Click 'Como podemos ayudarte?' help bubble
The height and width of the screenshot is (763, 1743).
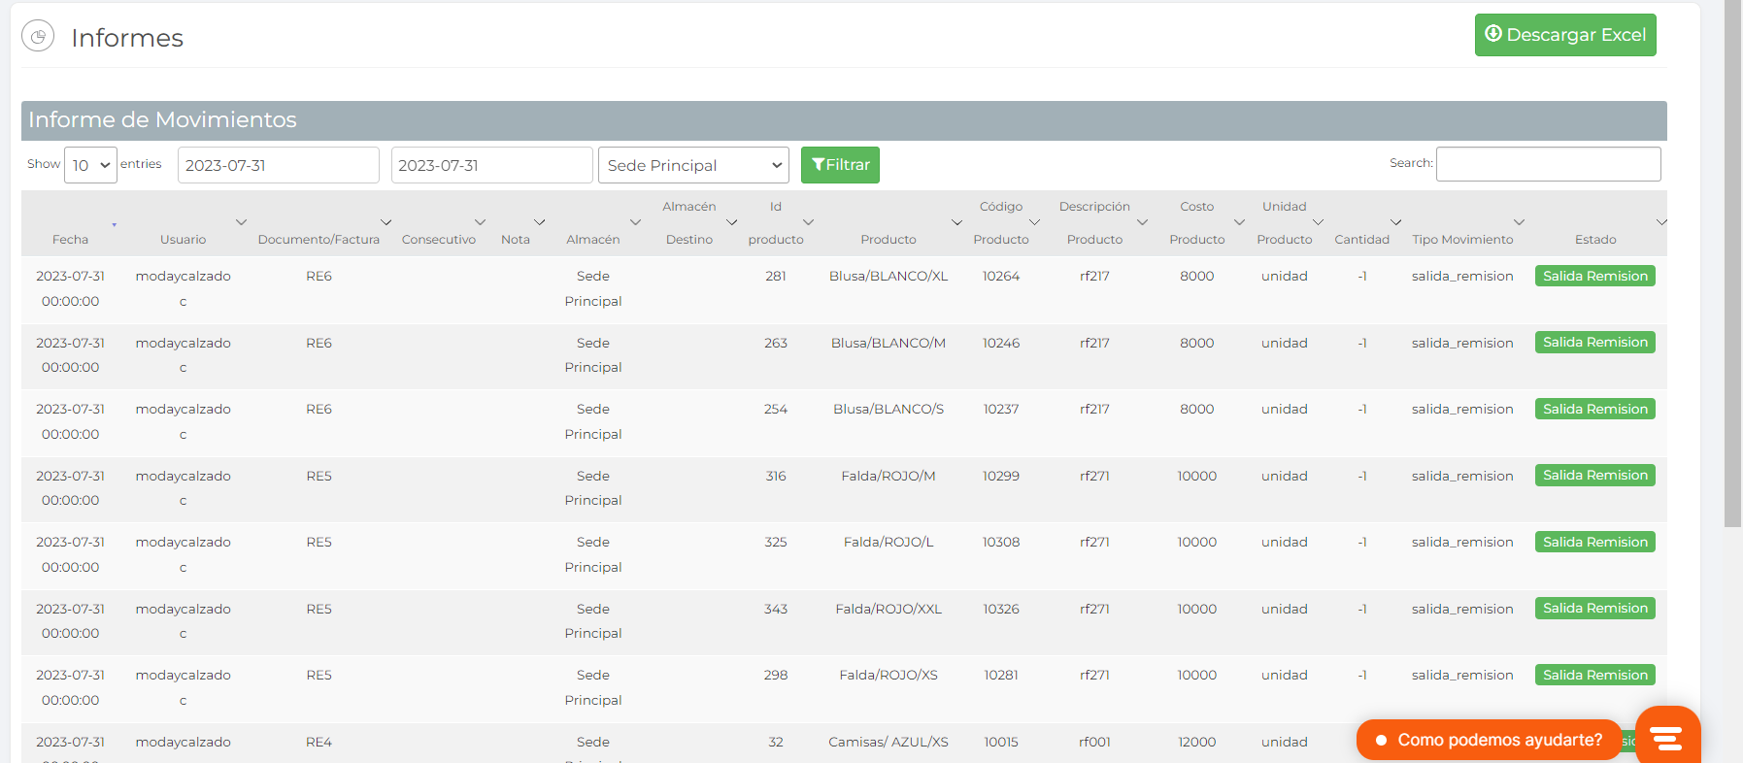(x=1489, y=740)
